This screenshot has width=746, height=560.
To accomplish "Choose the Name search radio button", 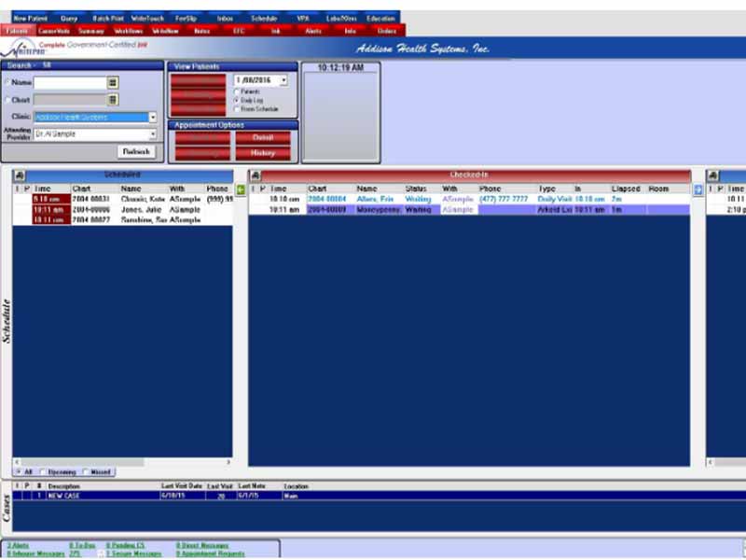I will click(7, 82).
